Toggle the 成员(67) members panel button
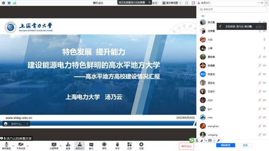Screen dimensions: 269x151 (x=80, y=146)
